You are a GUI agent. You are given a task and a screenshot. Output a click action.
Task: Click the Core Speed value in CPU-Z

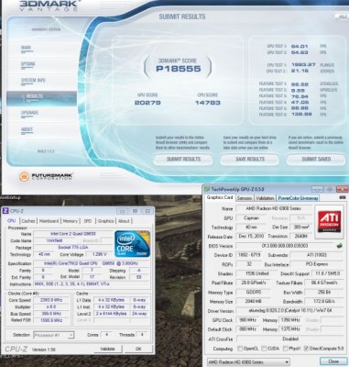tap(51, 300)
